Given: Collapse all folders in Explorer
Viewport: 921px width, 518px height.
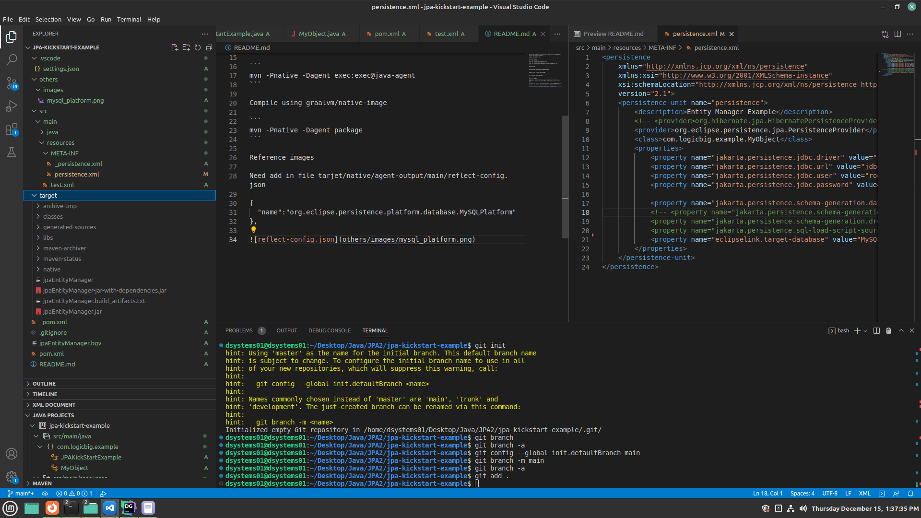Looking at the screenshot, I should tap(209, 47).
